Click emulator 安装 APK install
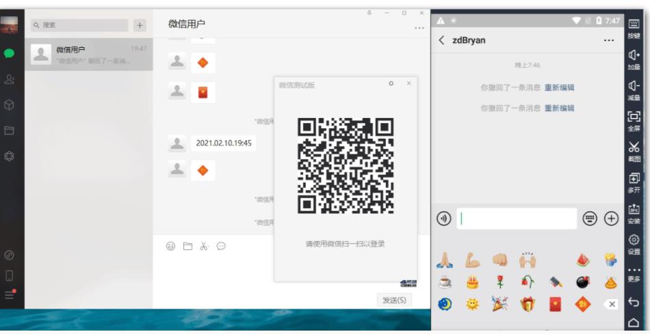 click(634, 214)
